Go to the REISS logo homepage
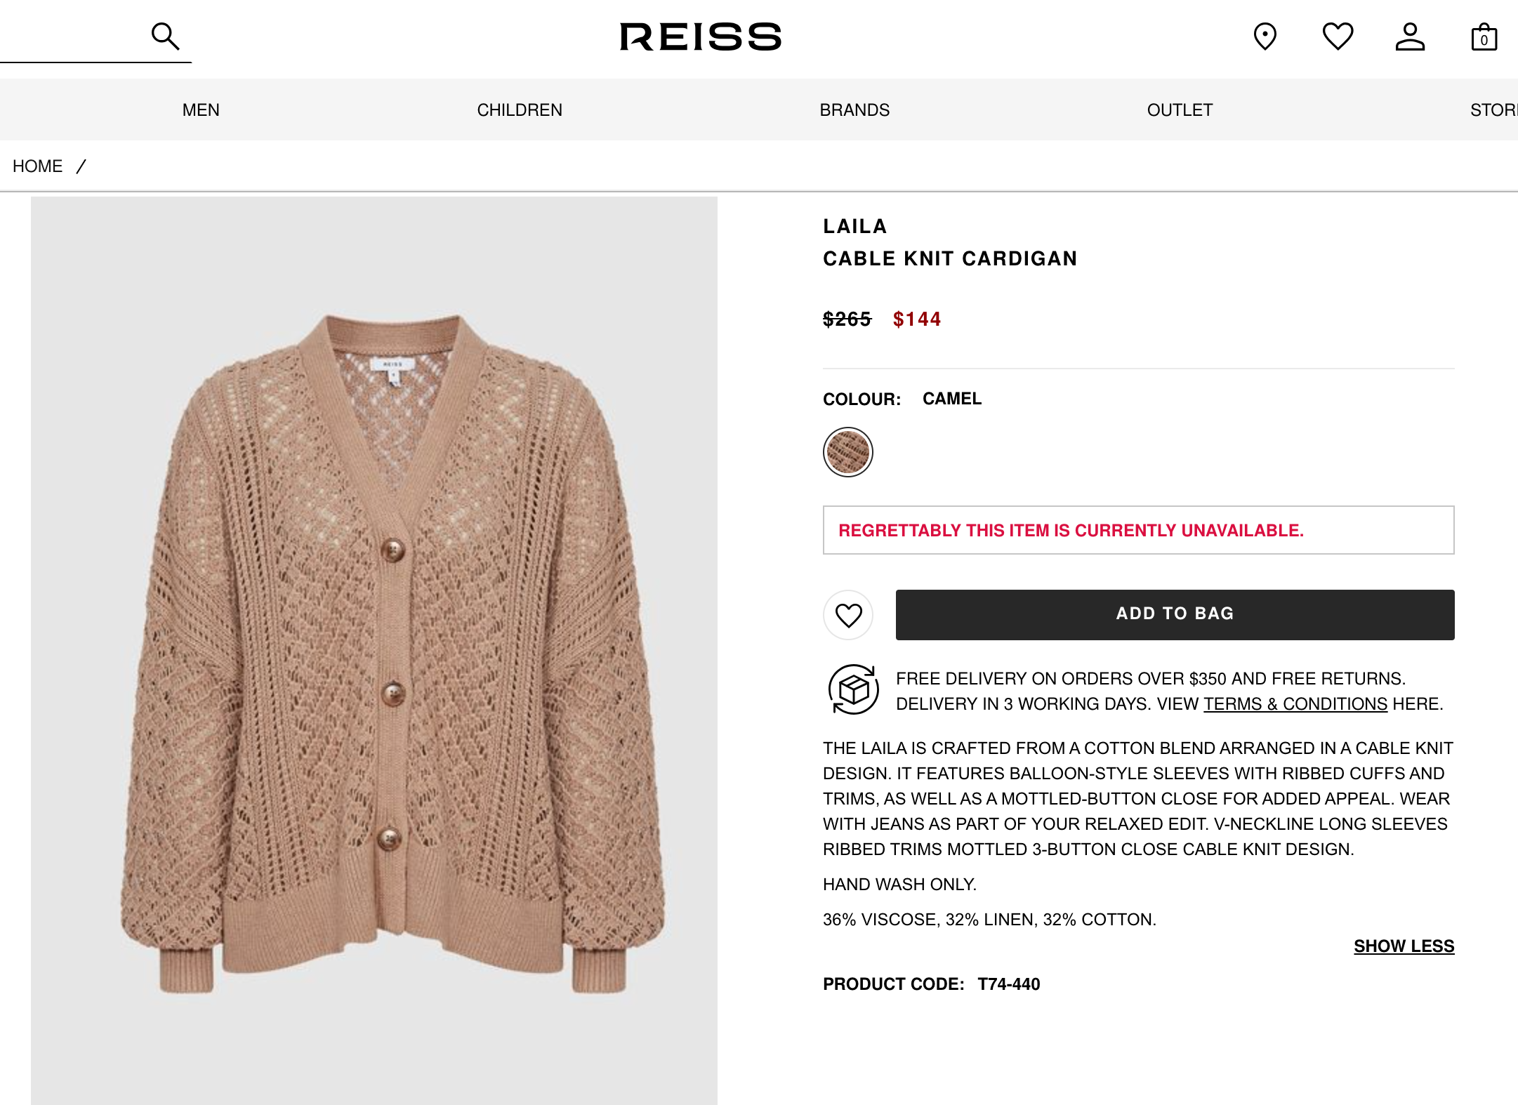The image size is (1518, 1105). coord(700,37)
